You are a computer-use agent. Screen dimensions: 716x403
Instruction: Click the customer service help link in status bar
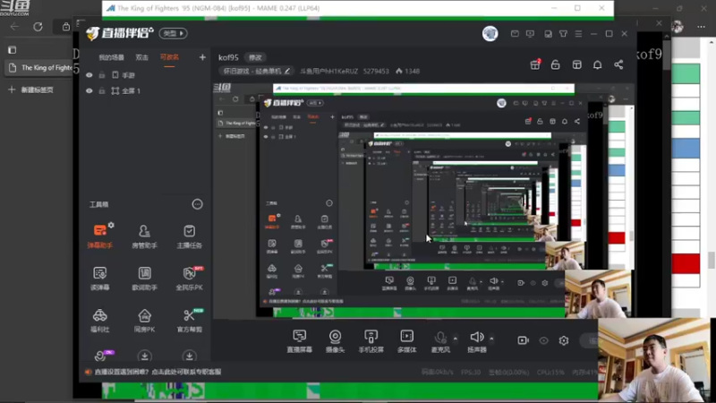click(x=158, y=372)
